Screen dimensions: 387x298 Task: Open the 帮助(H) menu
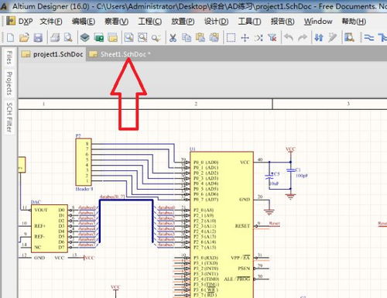pyautogui.click(x=354, y=22)
